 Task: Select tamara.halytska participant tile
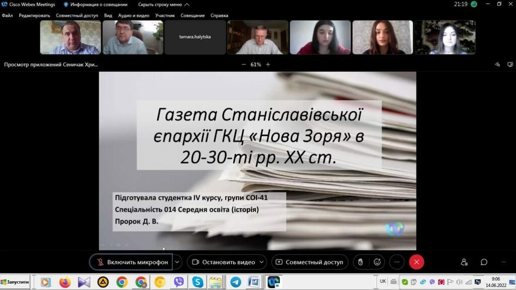point(195,37)
